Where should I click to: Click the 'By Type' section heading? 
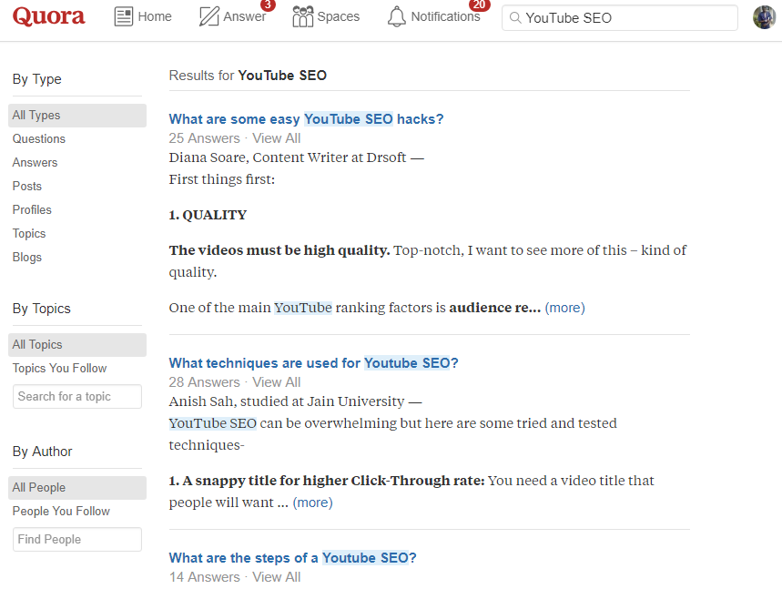[x=37, y=79]
